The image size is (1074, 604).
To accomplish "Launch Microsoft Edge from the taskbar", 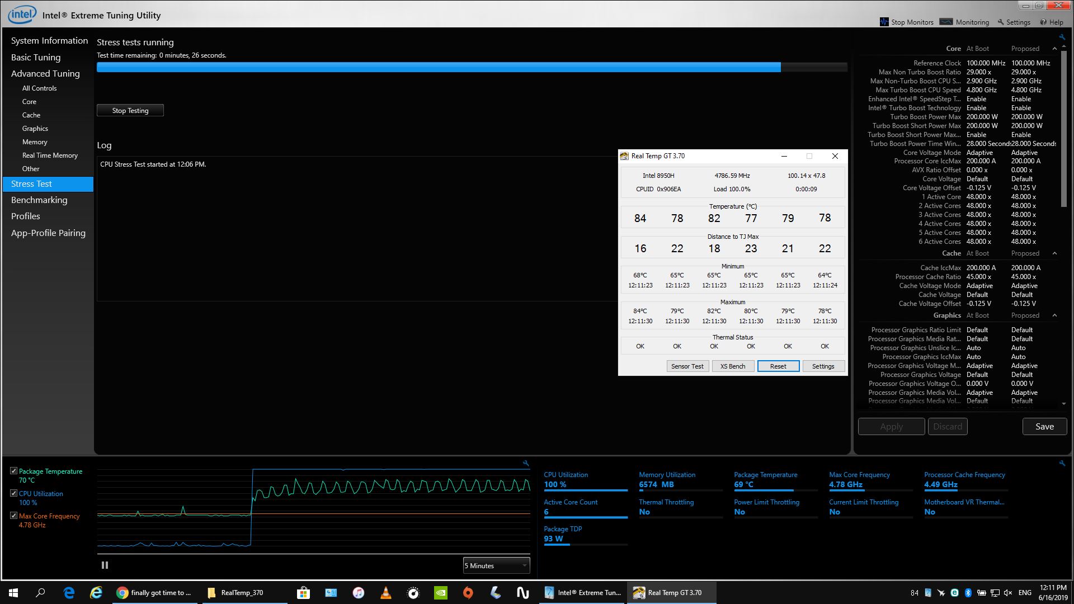I will coord(69,593).
